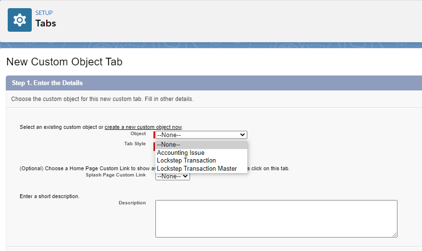422x251 pixels.
Task: Select the --None-- option in the list
Action: 201,145
